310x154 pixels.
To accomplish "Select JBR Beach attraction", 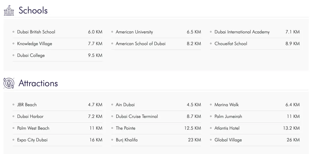I will click(27, 105).
